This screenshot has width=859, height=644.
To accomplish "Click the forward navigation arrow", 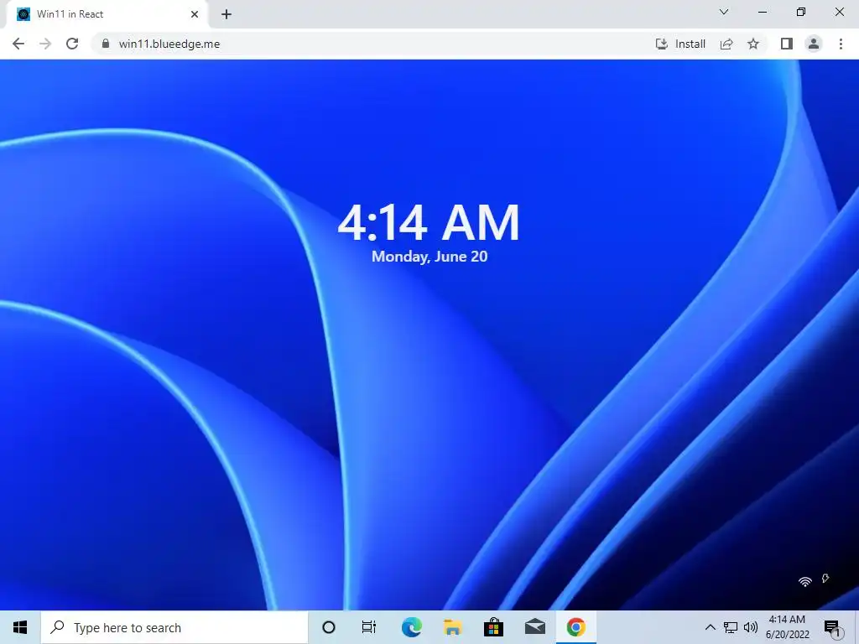I will 45,44.
